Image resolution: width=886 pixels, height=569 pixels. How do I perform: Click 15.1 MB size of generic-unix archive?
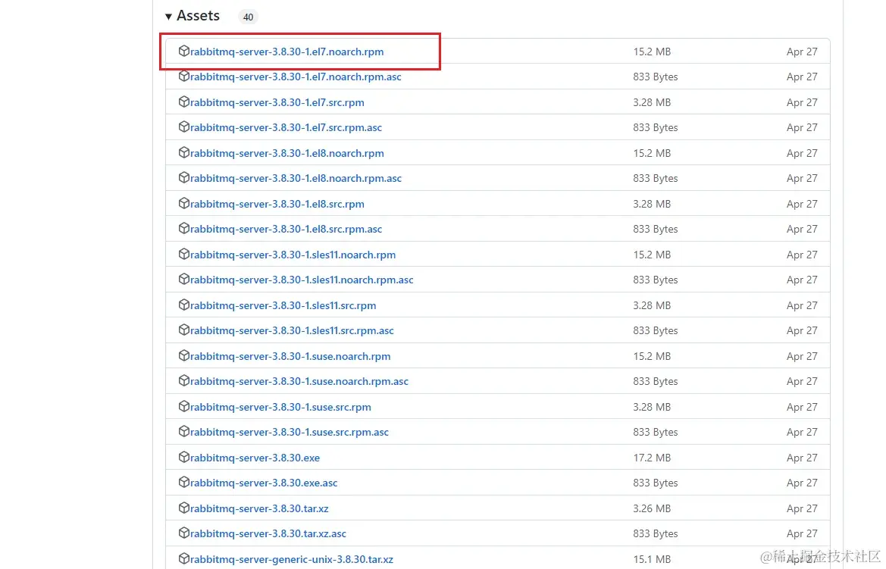[x=652, y=559]
